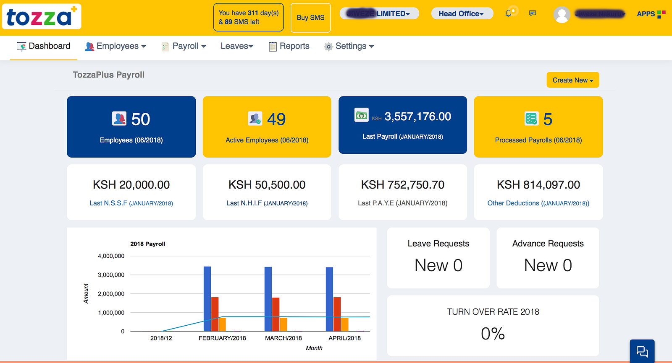This screenshot has height=363, width=672.
Task: Click the Reports clipboard icon
Action: 273,47
